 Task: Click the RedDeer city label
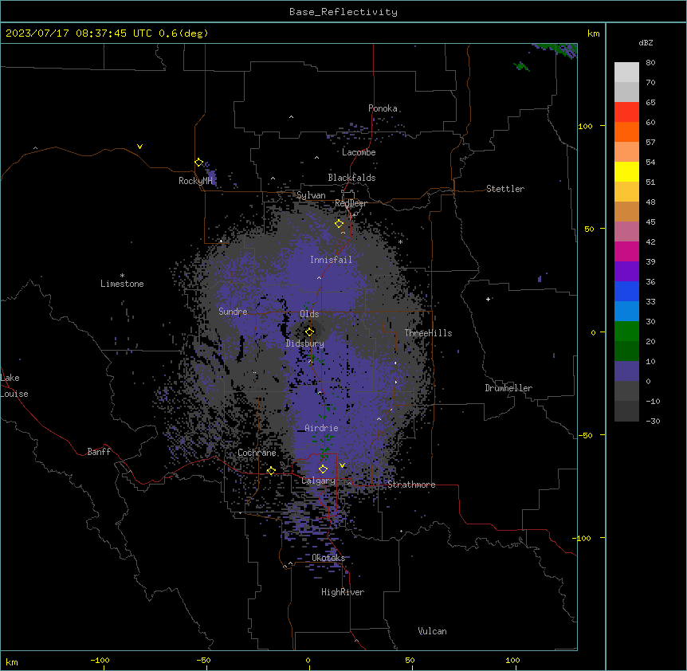(x=351, y=203)
